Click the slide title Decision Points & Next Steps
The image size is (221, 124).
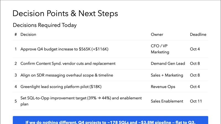(65, 13)
